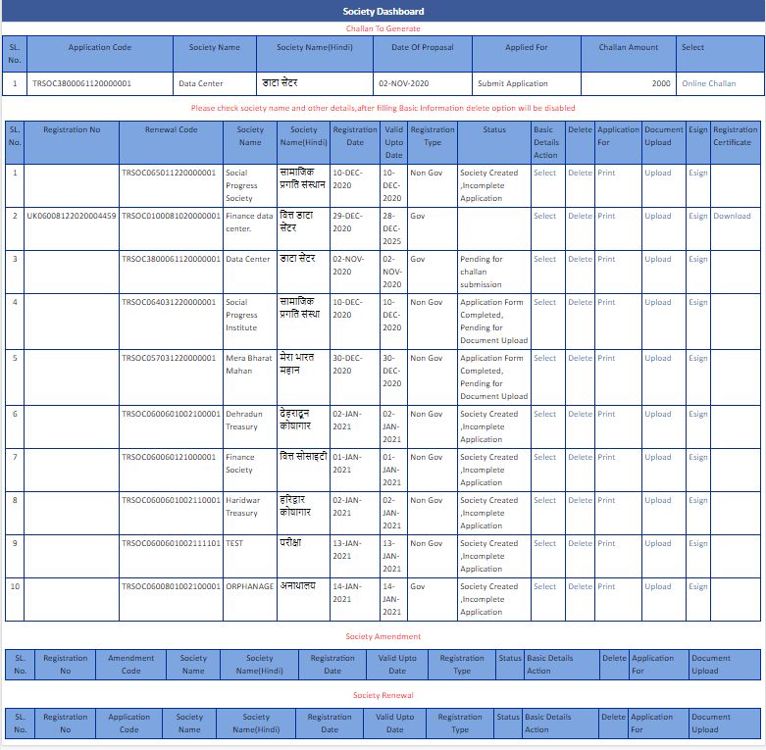The image size is (766, 750).
Task: Click registration number UK06008122020004459
Action: [72, 216]
